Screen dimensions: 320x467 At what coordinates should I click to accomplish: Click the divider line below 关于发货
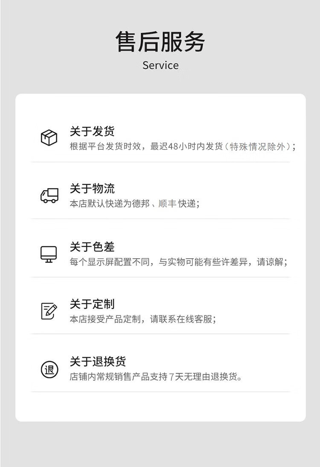[160, 162]
